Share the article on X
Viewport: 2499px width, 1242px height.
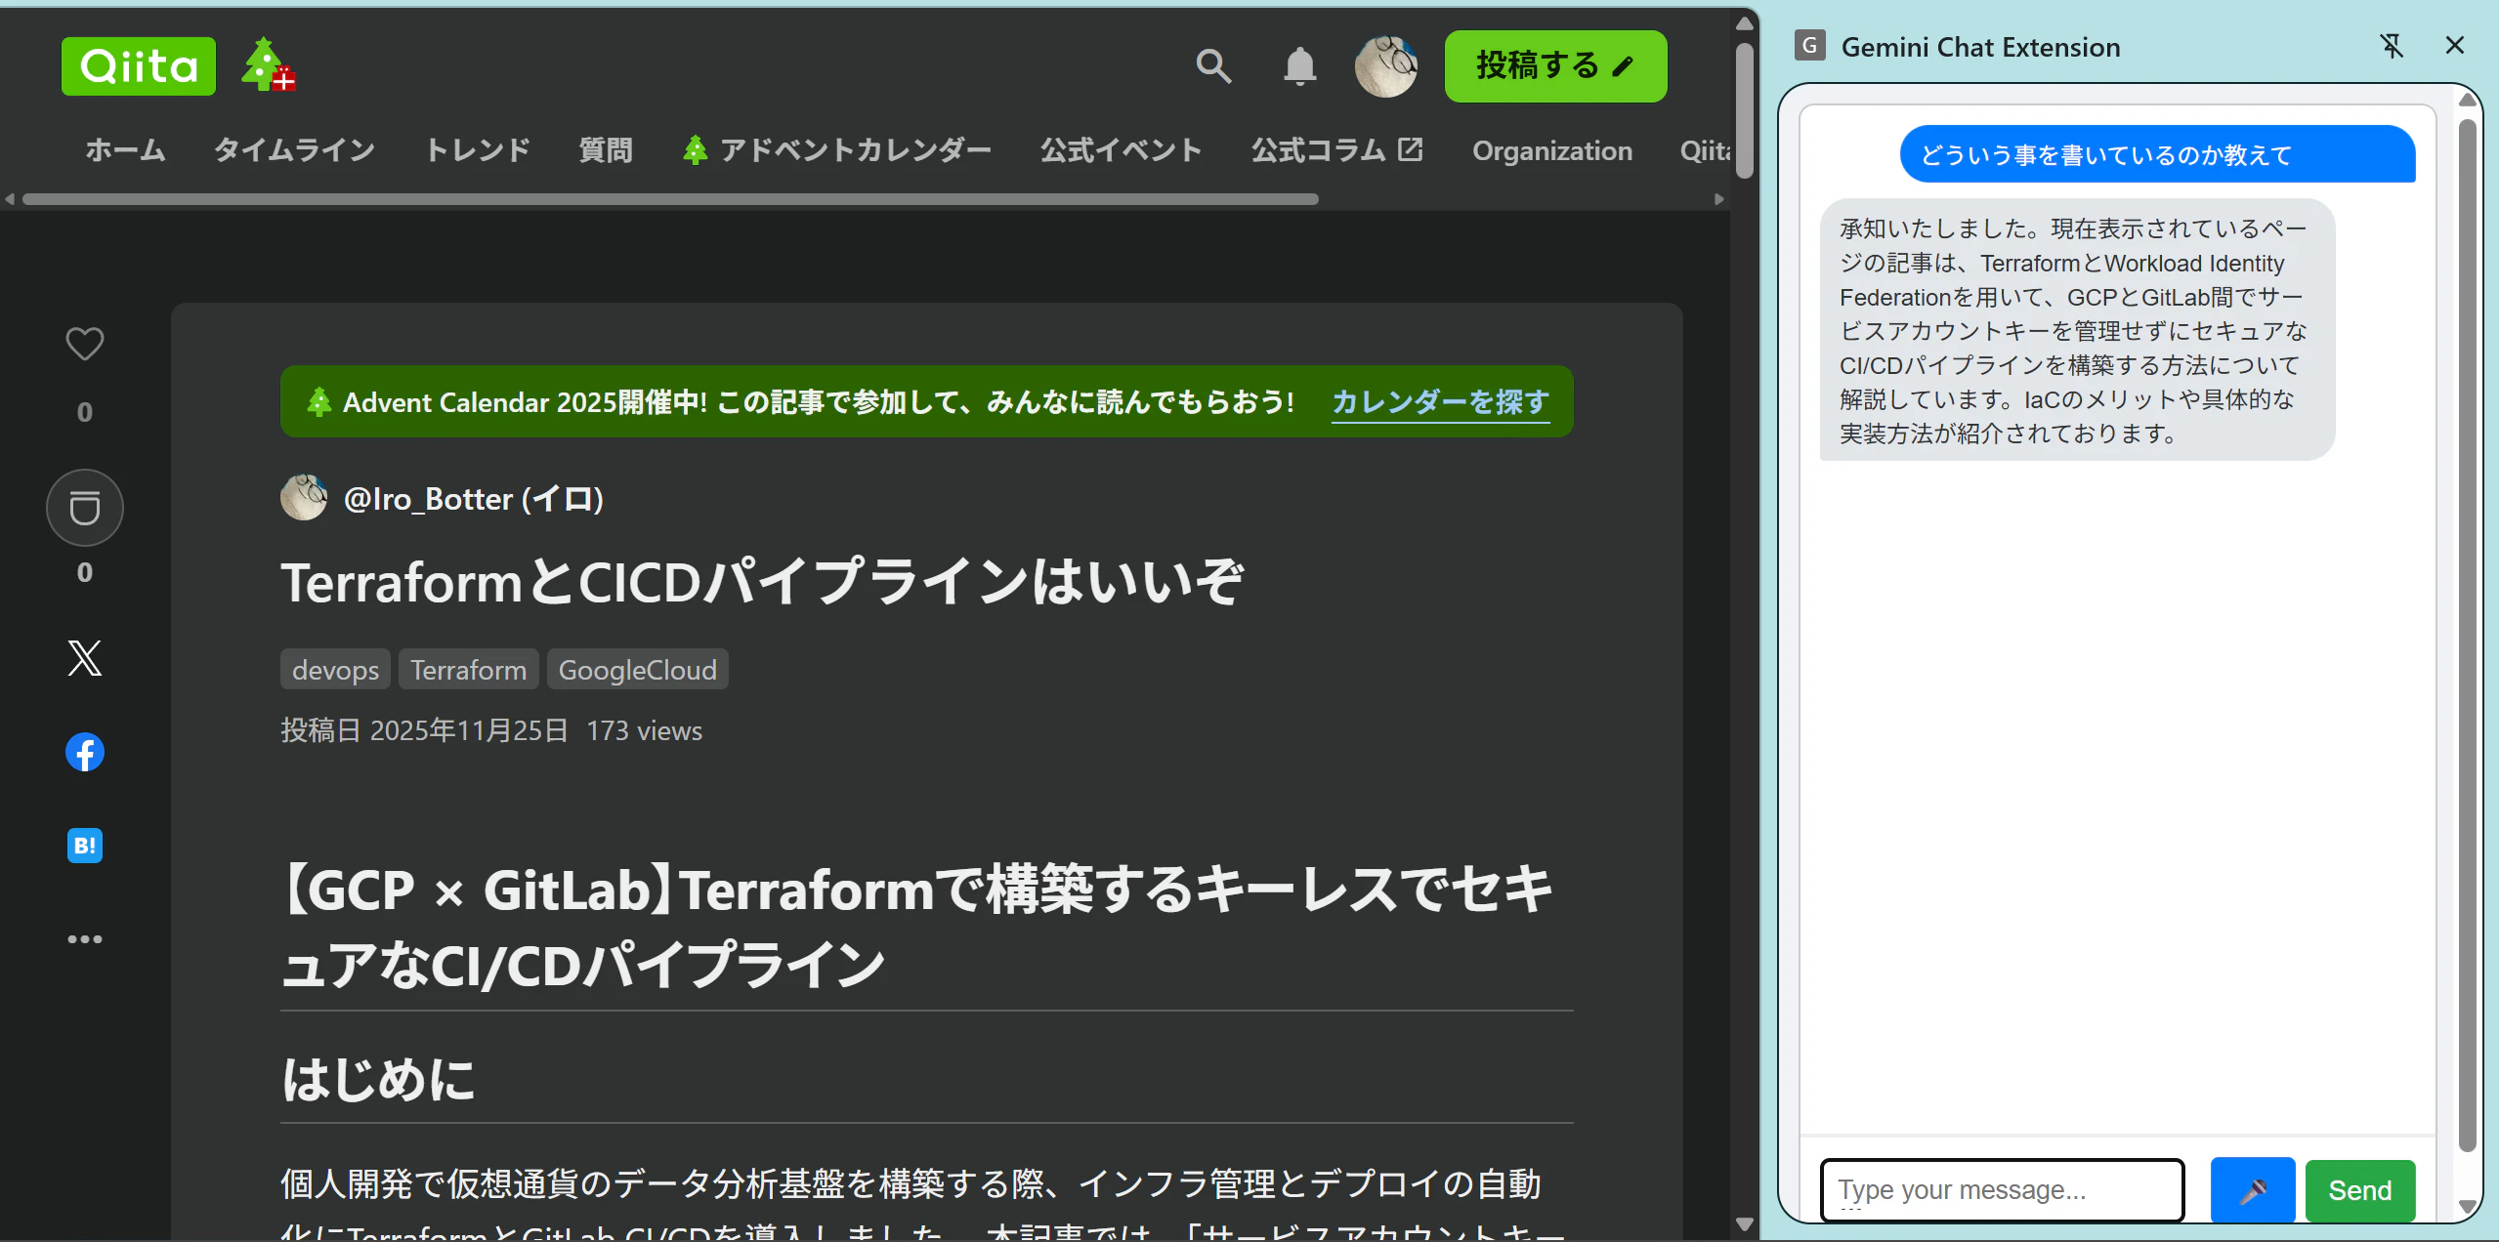coord(85,658)
